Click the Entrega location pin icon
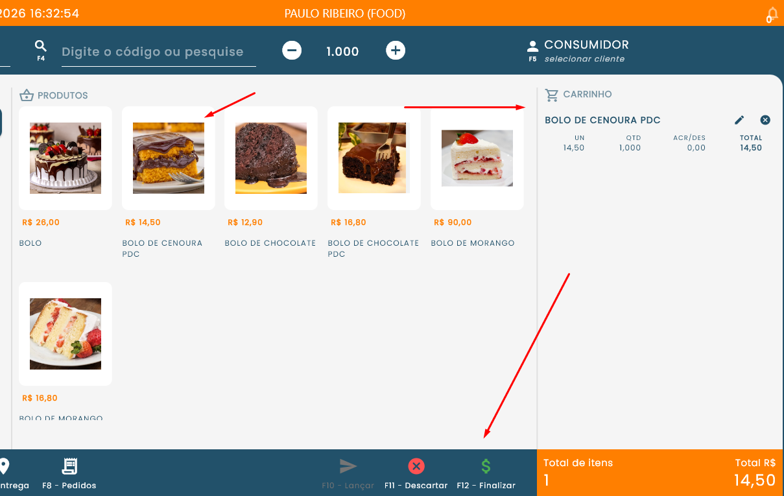 coord(4,467)
